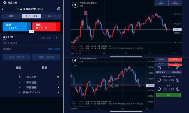
Task: Tap the blue 売値 10387.2 sell button
Action: (17, 27)
